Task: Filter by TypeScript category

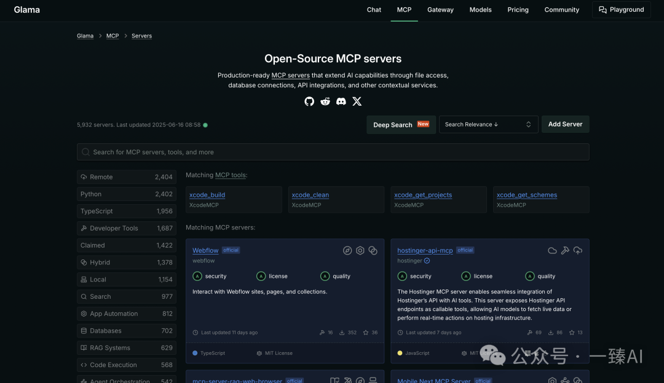Action: click(127, 211)
